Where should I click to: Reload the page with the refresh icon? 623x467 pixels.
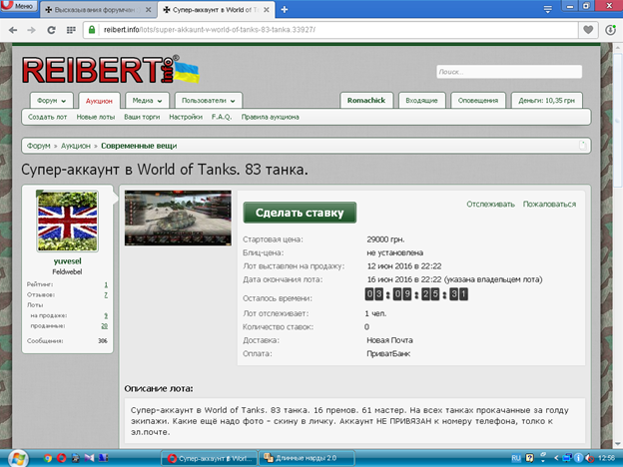51,30
